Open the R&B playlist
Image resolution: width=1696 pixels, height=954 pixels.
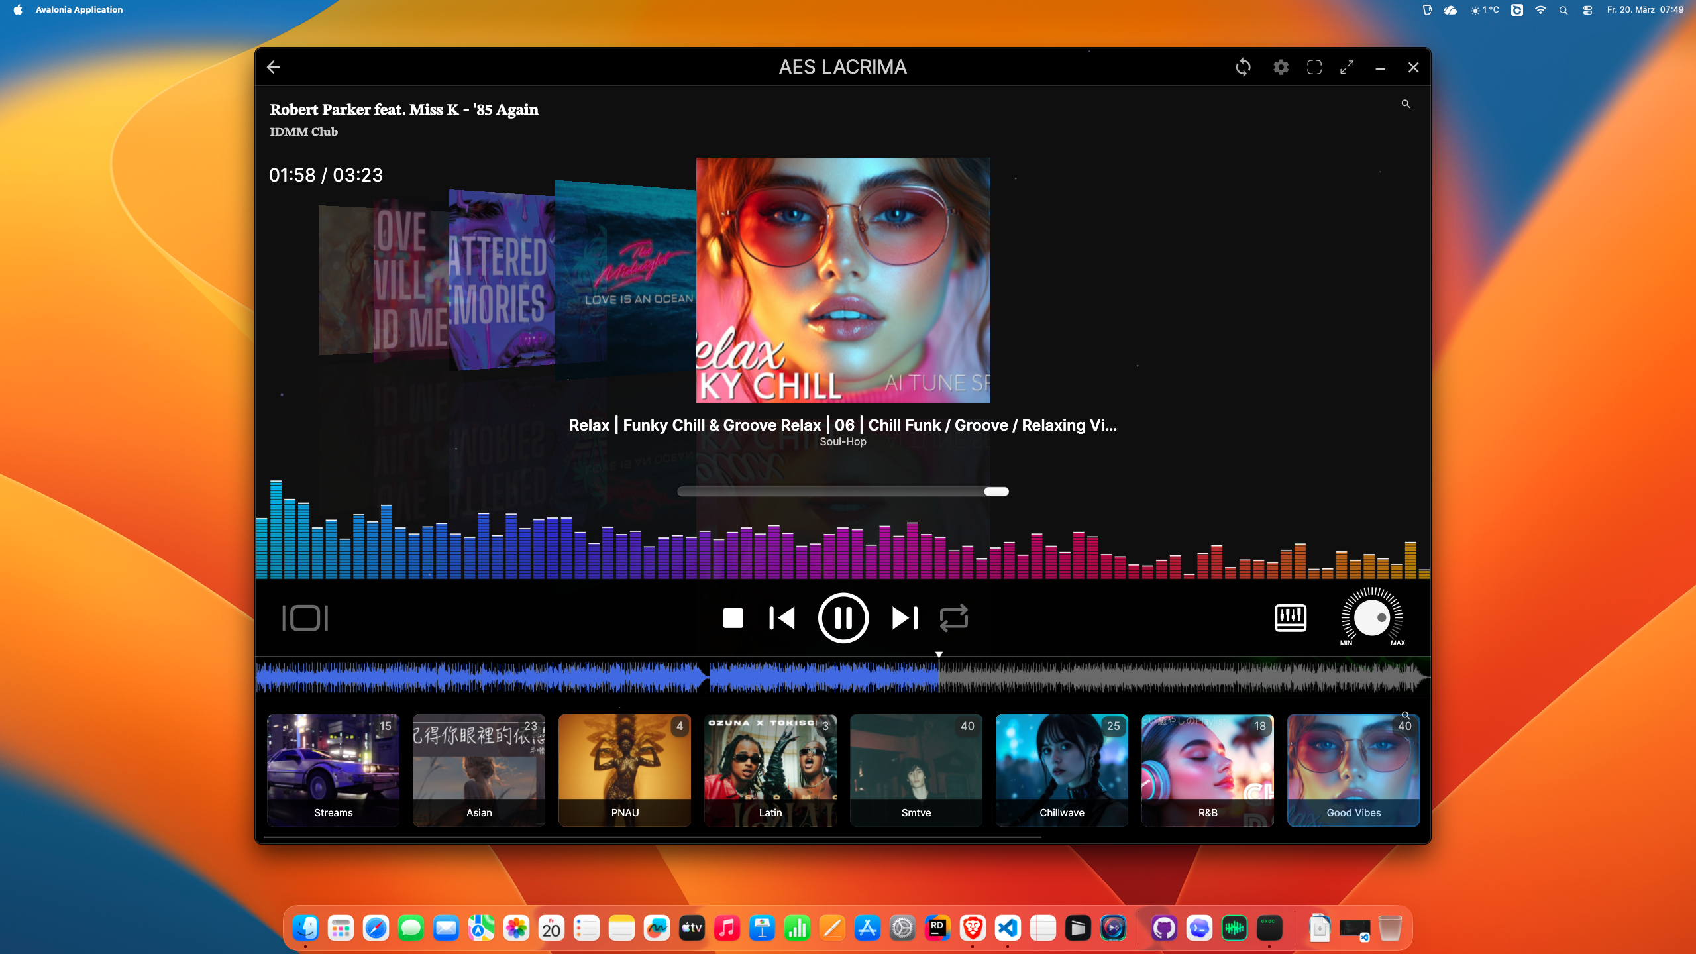(x=1208, y=770)
